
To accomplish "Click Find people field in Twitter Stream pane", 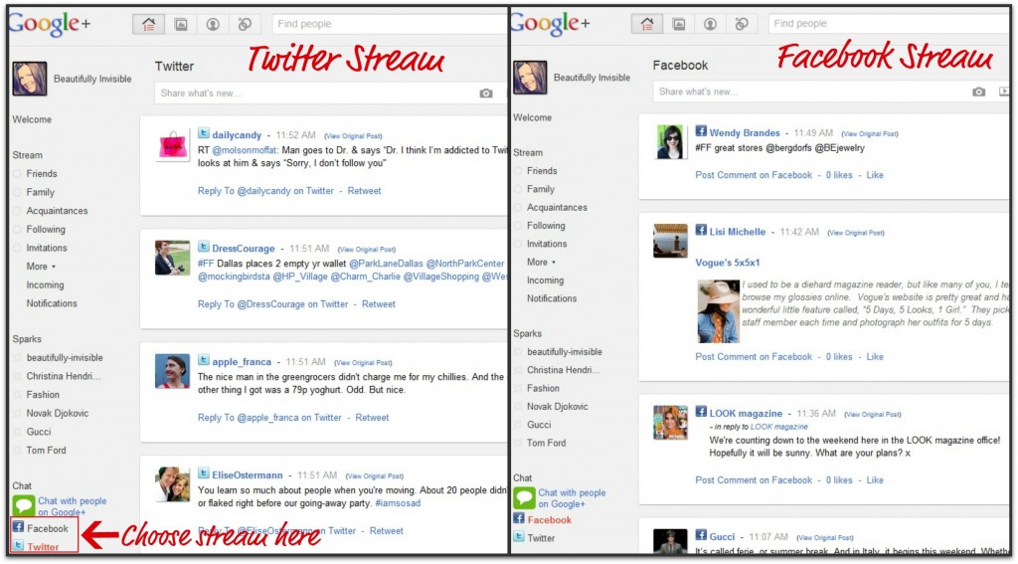I will click(x=389, y=24).
